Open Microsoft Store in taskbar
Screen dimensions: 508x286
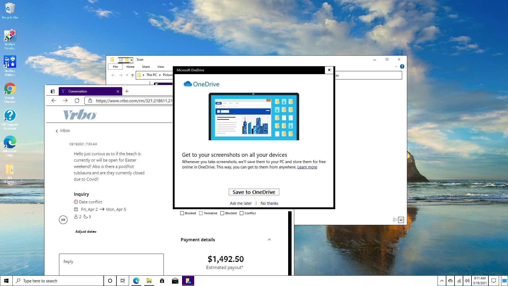click(162, 281)
